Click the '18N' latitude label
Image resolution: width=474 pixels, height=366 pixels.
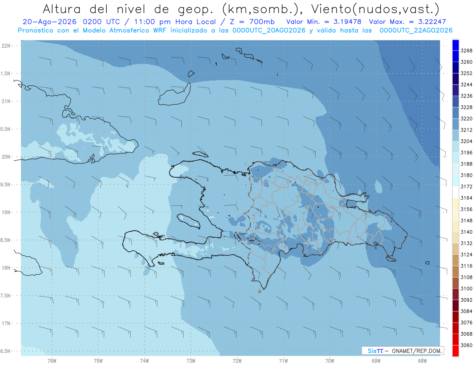pyautogui.click(x=6, y=268)
